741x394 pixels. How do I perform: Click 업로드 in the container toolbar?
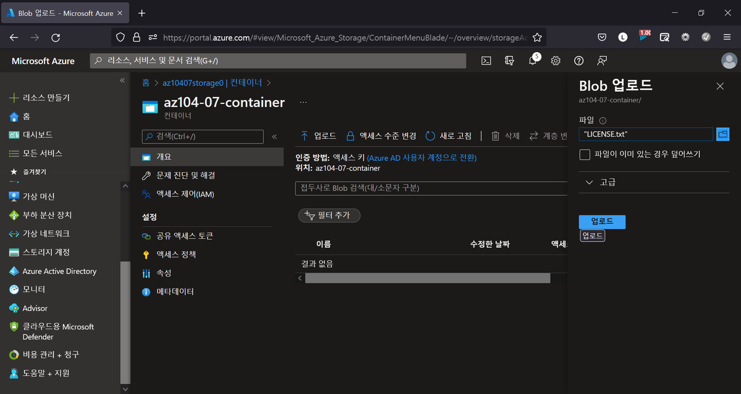pos(318,136)
